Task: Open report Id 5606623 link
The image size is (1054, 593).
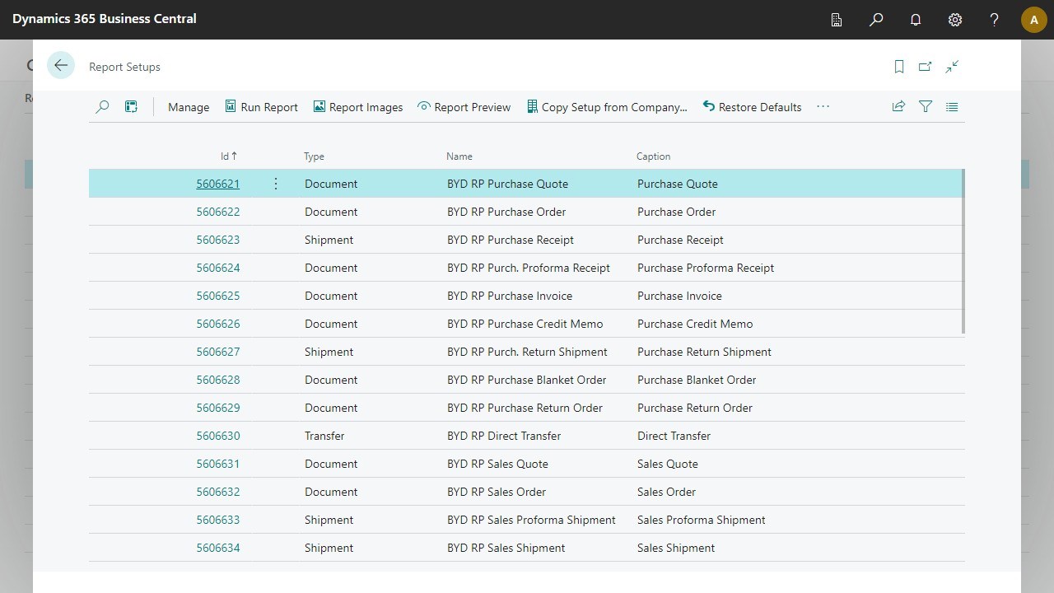Action: (x=217, y=240)
